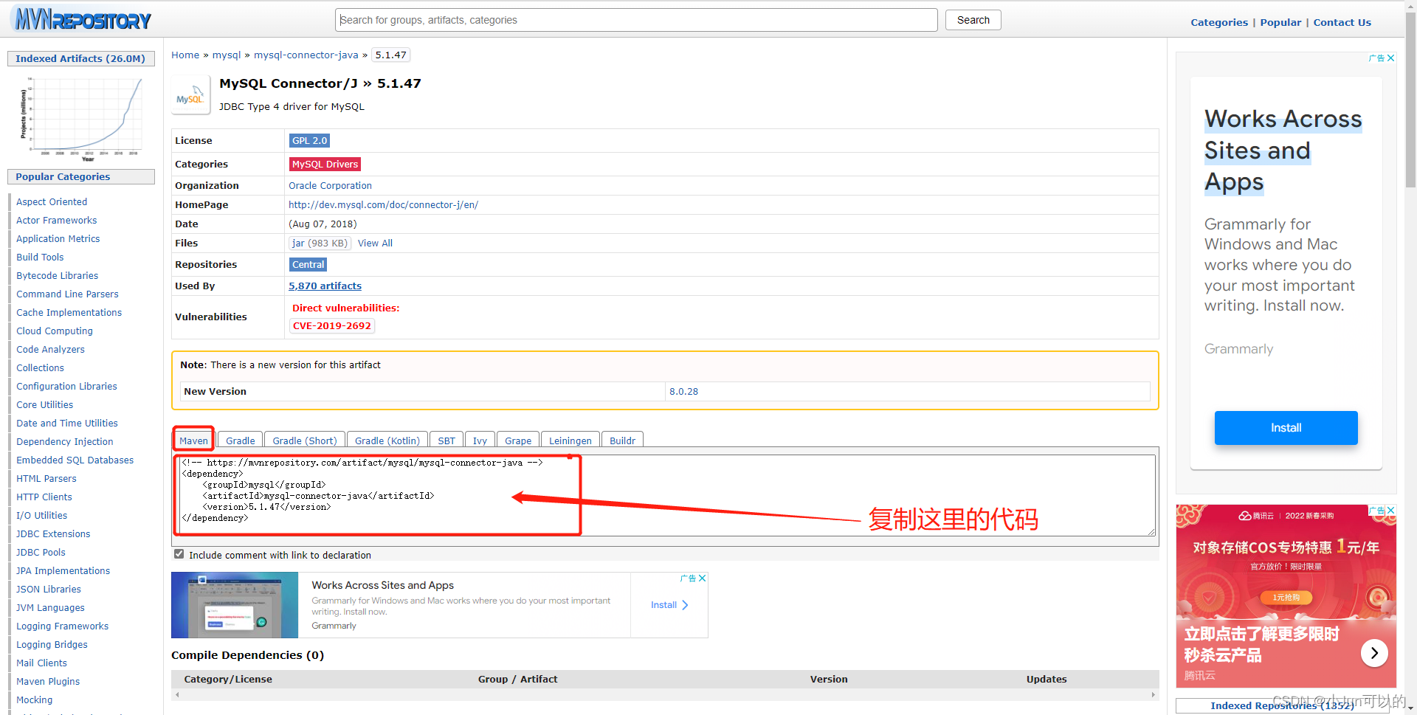Click the arrow in the Tencent Cloud ad
This screenshot has height=715, width=1417.
click(1374, 653)
